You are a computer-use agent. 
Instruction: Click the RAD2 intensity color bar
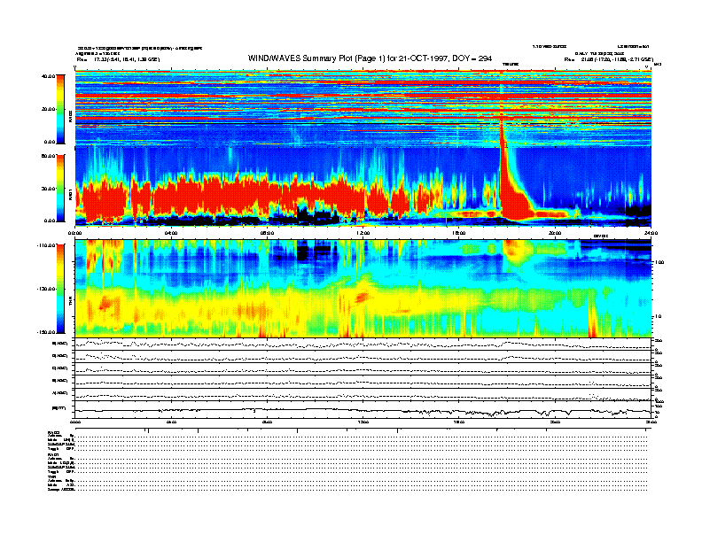60,109
